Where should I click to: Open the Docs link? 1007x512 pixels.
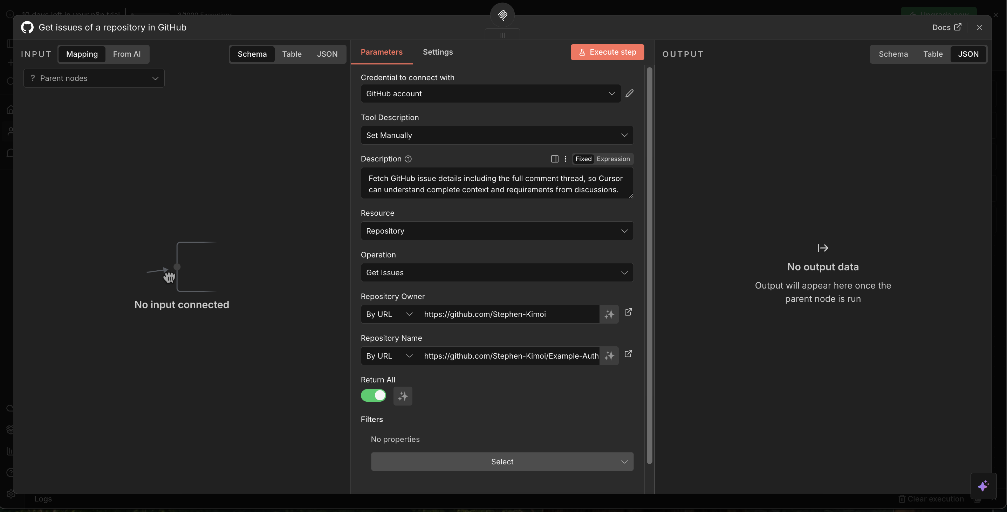click(946, 27)
